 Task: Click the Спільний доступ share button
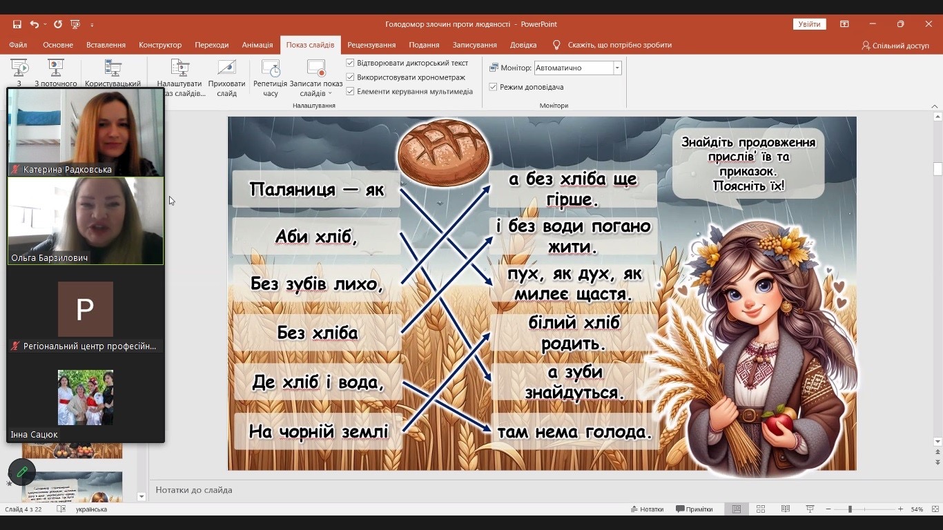tap(895, 46)
